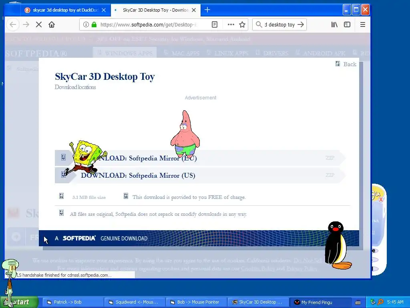The image size is (410, 308).
Task: Bookmark this page with the star icon
Action: pyautogui.click(x=242, y=24)
